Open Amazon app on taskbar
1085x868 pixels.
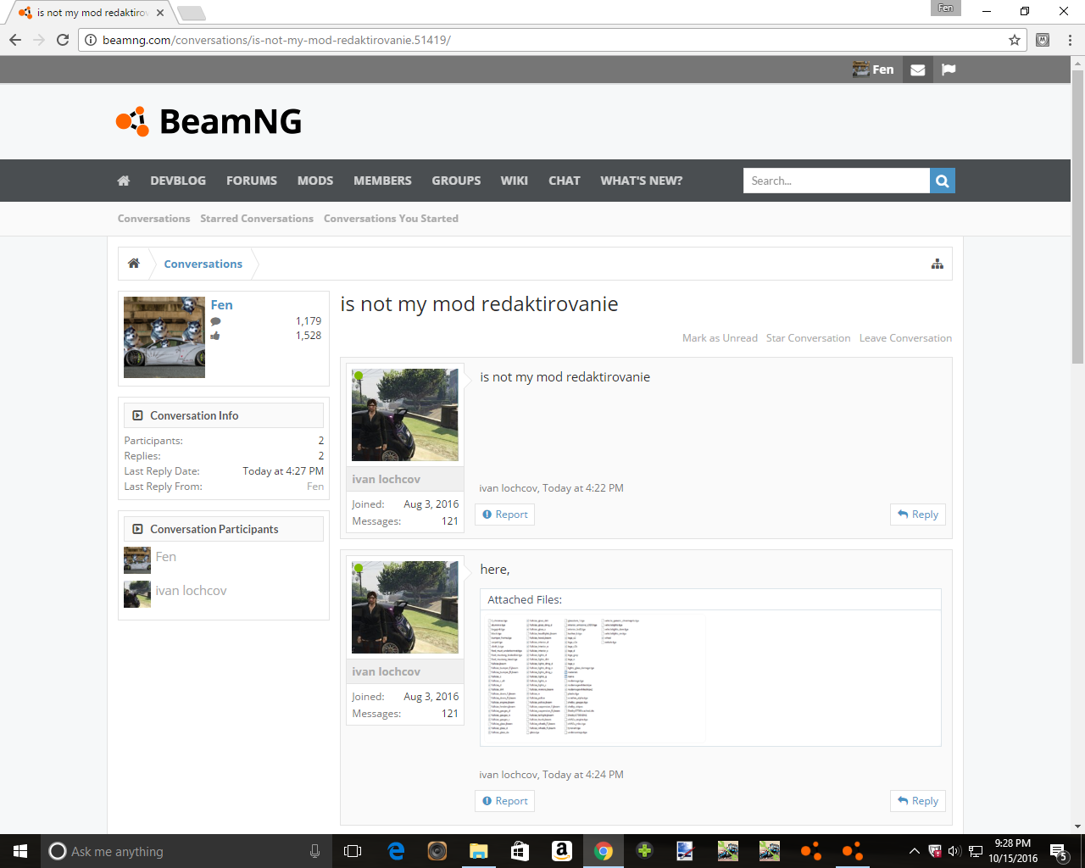tap(562, 851)
